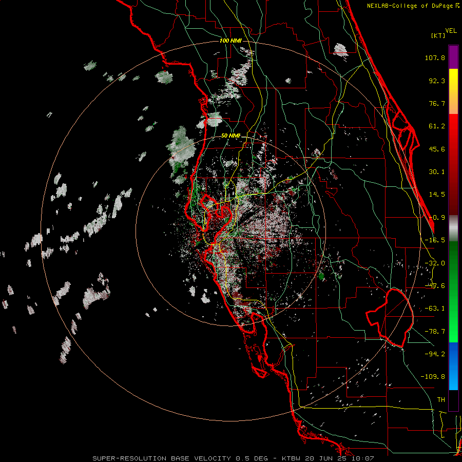The height and width of the screenshot is (462, 462).
Task: Pick the gray near-zero segment of the color bar
Action: 453,228
